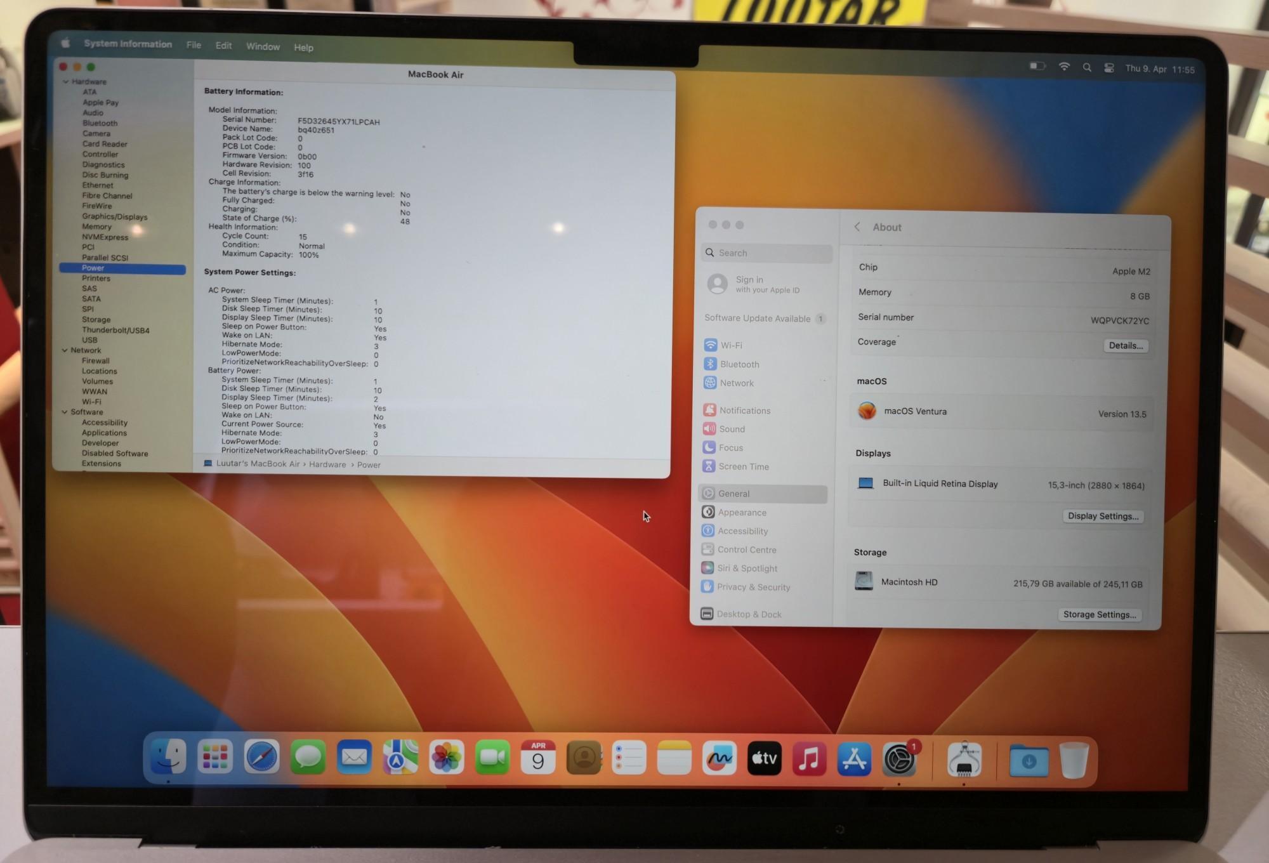Launch Safari from the Dock

[x=261, y=758]
